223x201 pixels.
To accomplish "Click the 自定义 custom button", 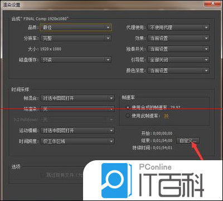I will [x=188, y=141].
